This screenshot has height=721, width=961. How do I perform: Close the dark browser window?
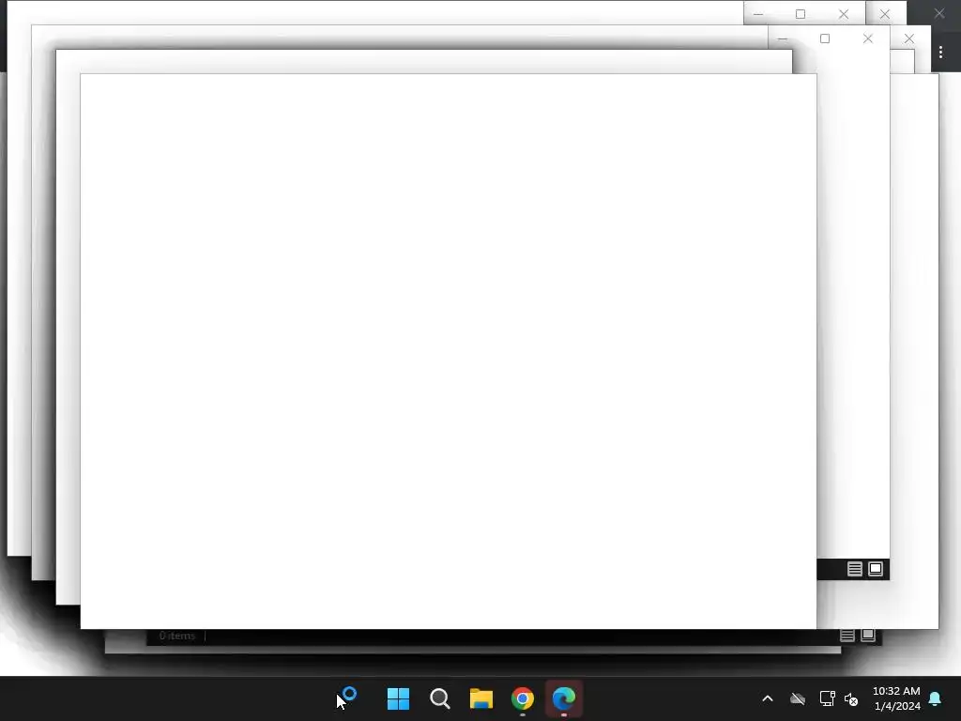pos(939,13)
